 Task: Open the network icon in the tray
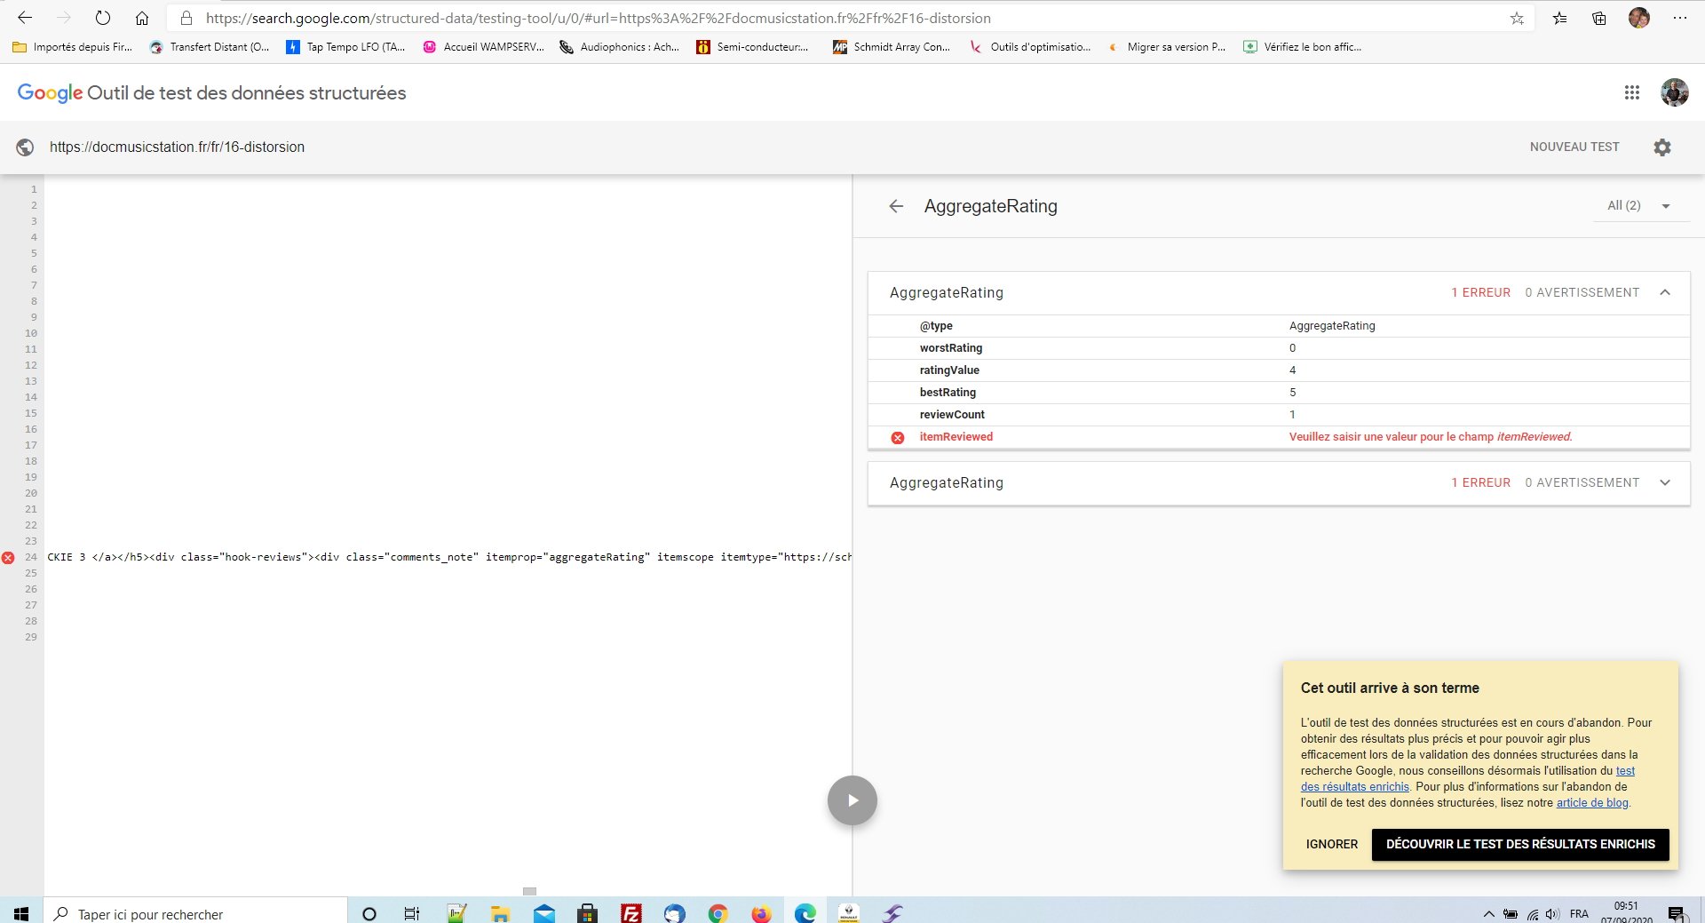pyautogui.click(x=1533, y=914)
